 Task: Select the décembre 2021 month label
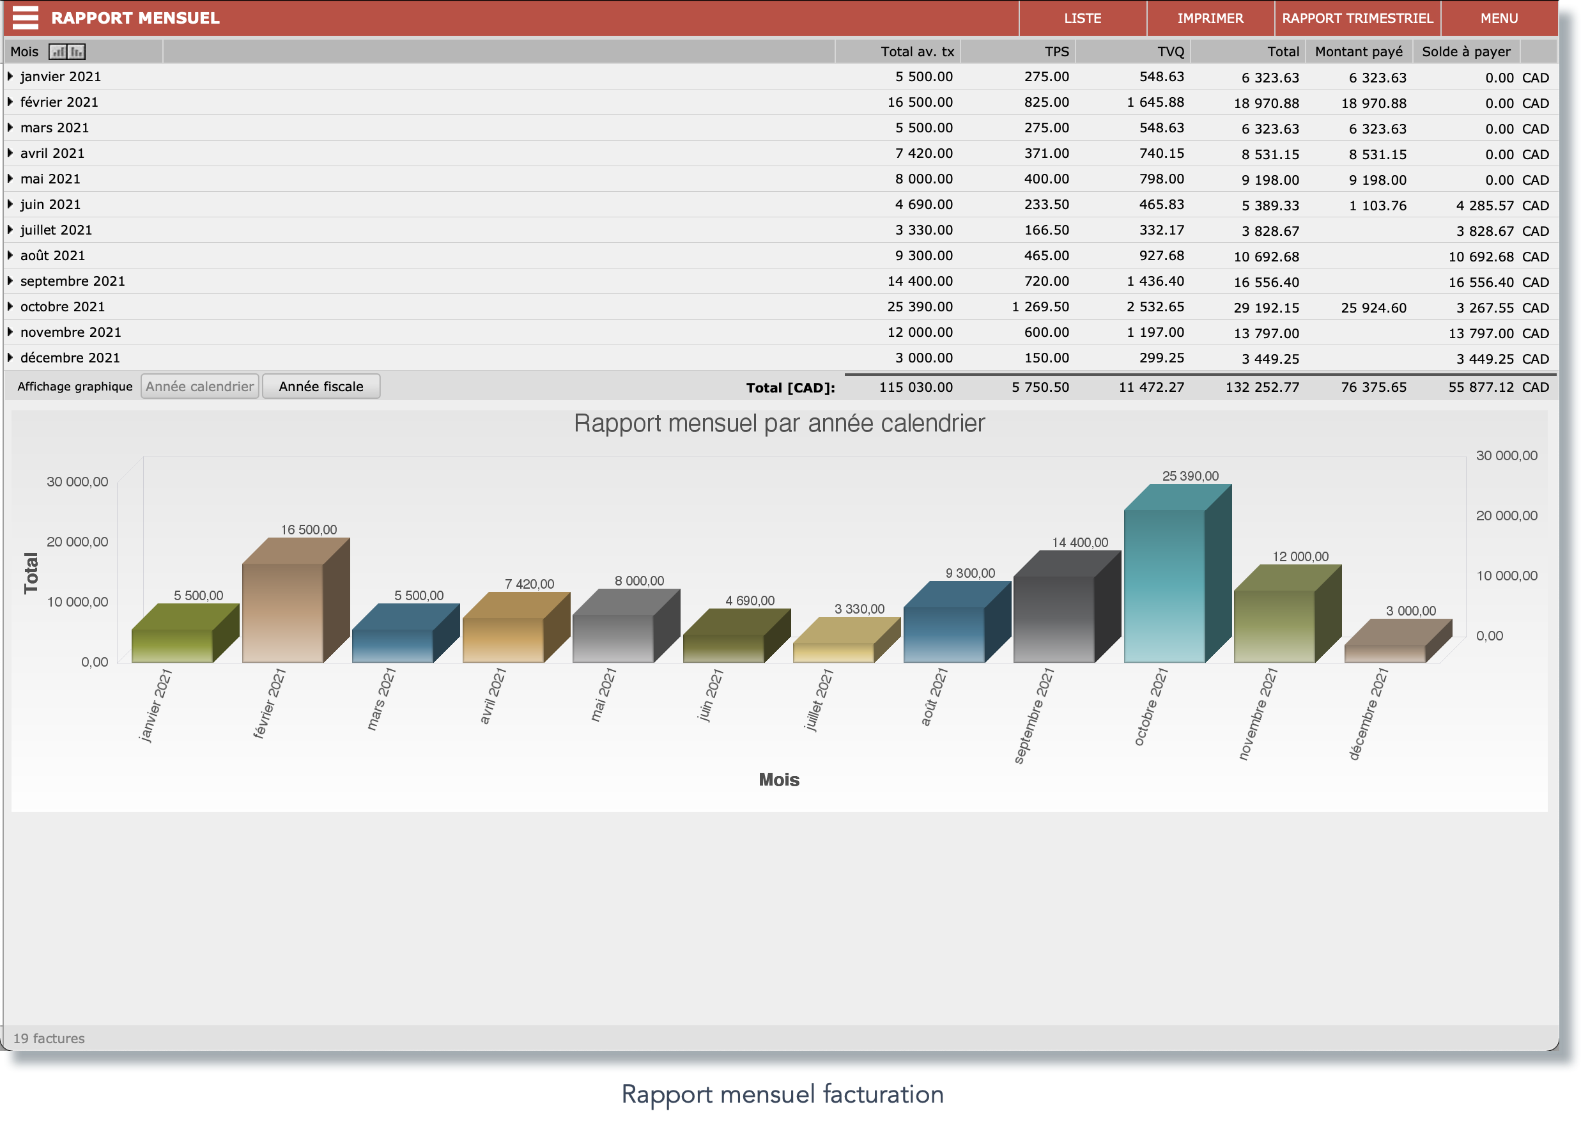click(x=70, y=358)
